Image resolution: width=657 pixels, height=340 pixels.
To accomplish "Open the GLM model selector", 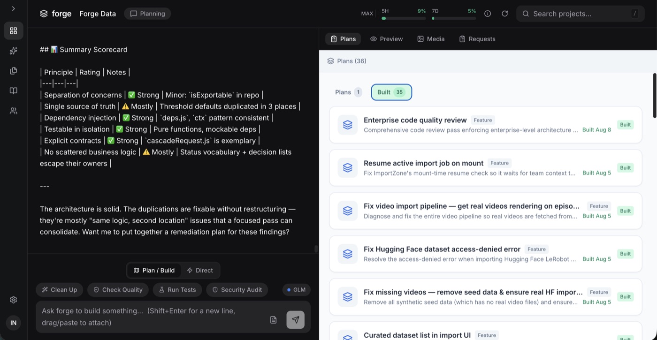I will (296, 290).
